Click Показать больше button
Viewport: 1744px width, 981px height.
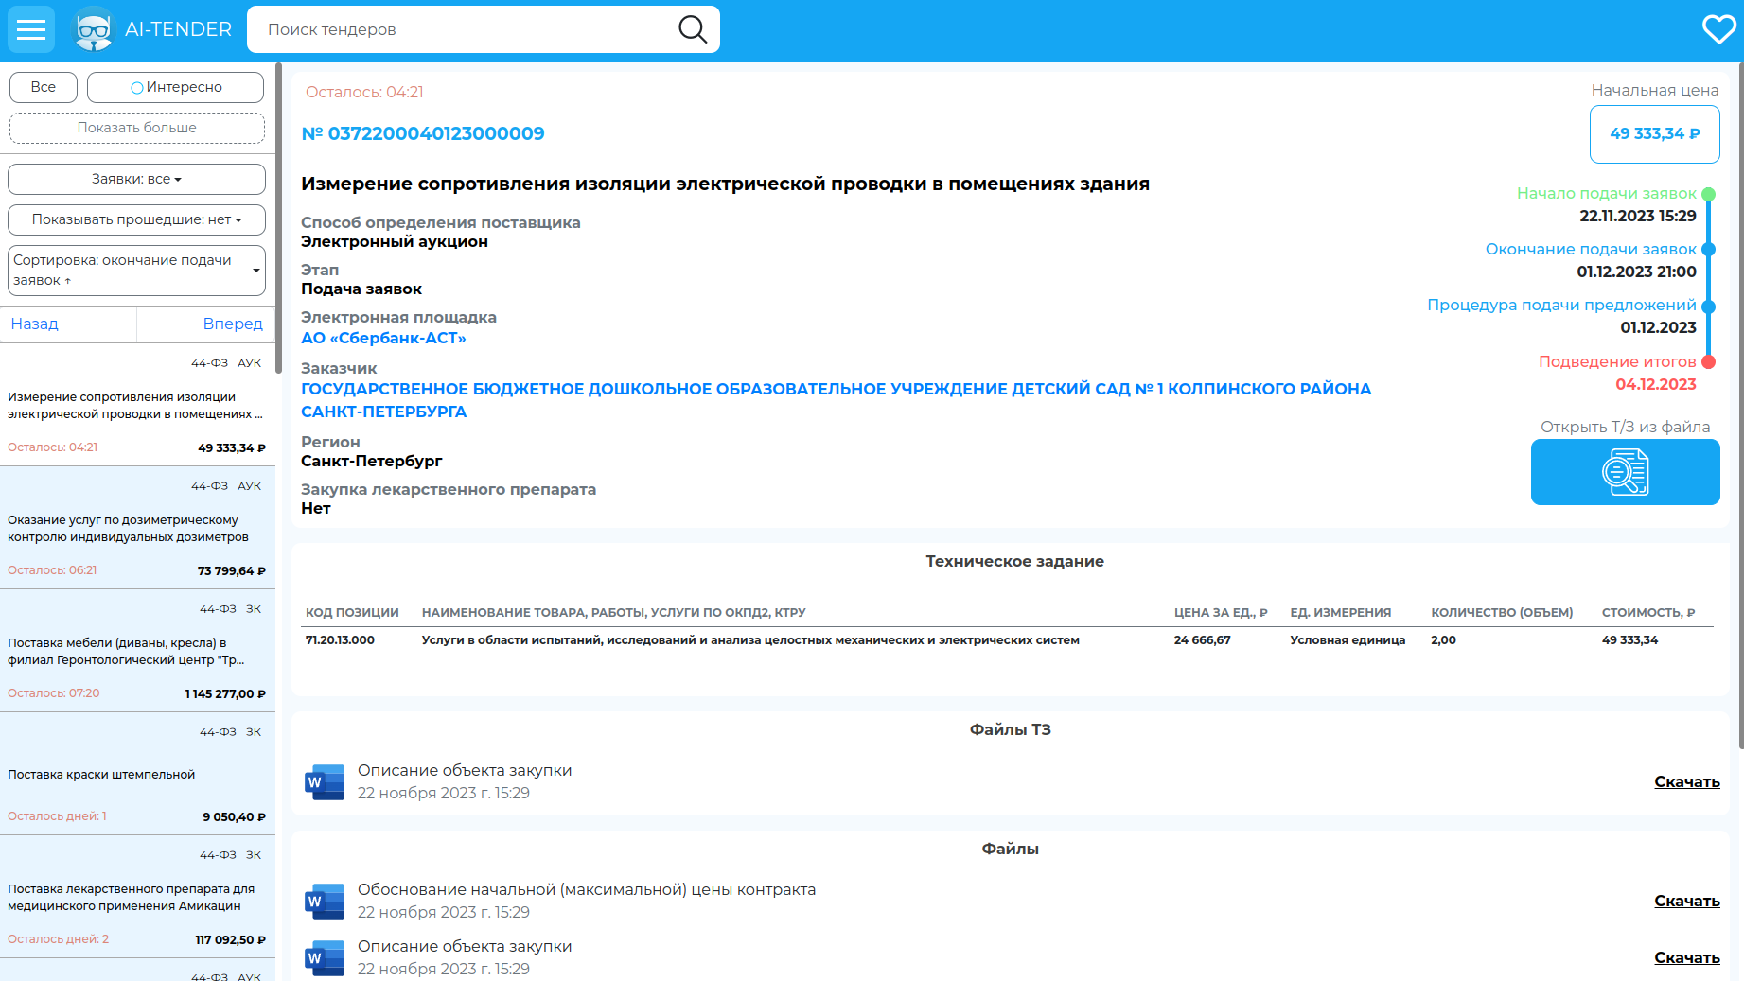click(136, 128)
